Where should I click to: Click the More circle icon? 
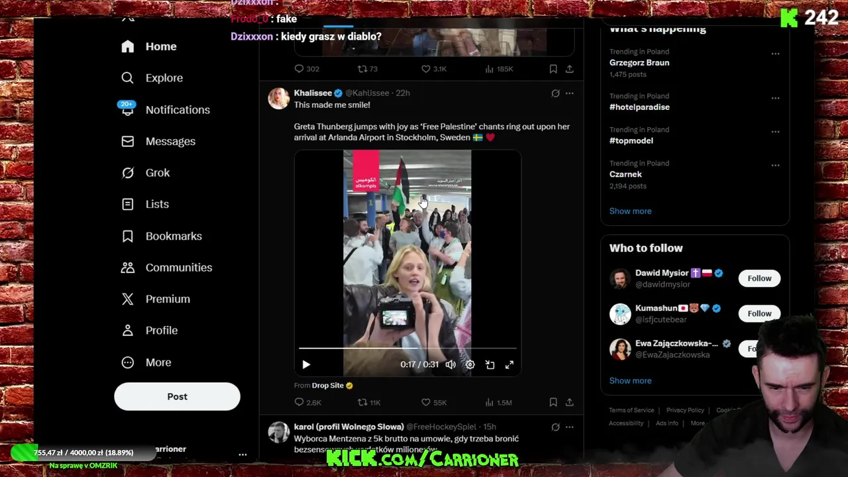pyautogui.click(x=128, y=362)
